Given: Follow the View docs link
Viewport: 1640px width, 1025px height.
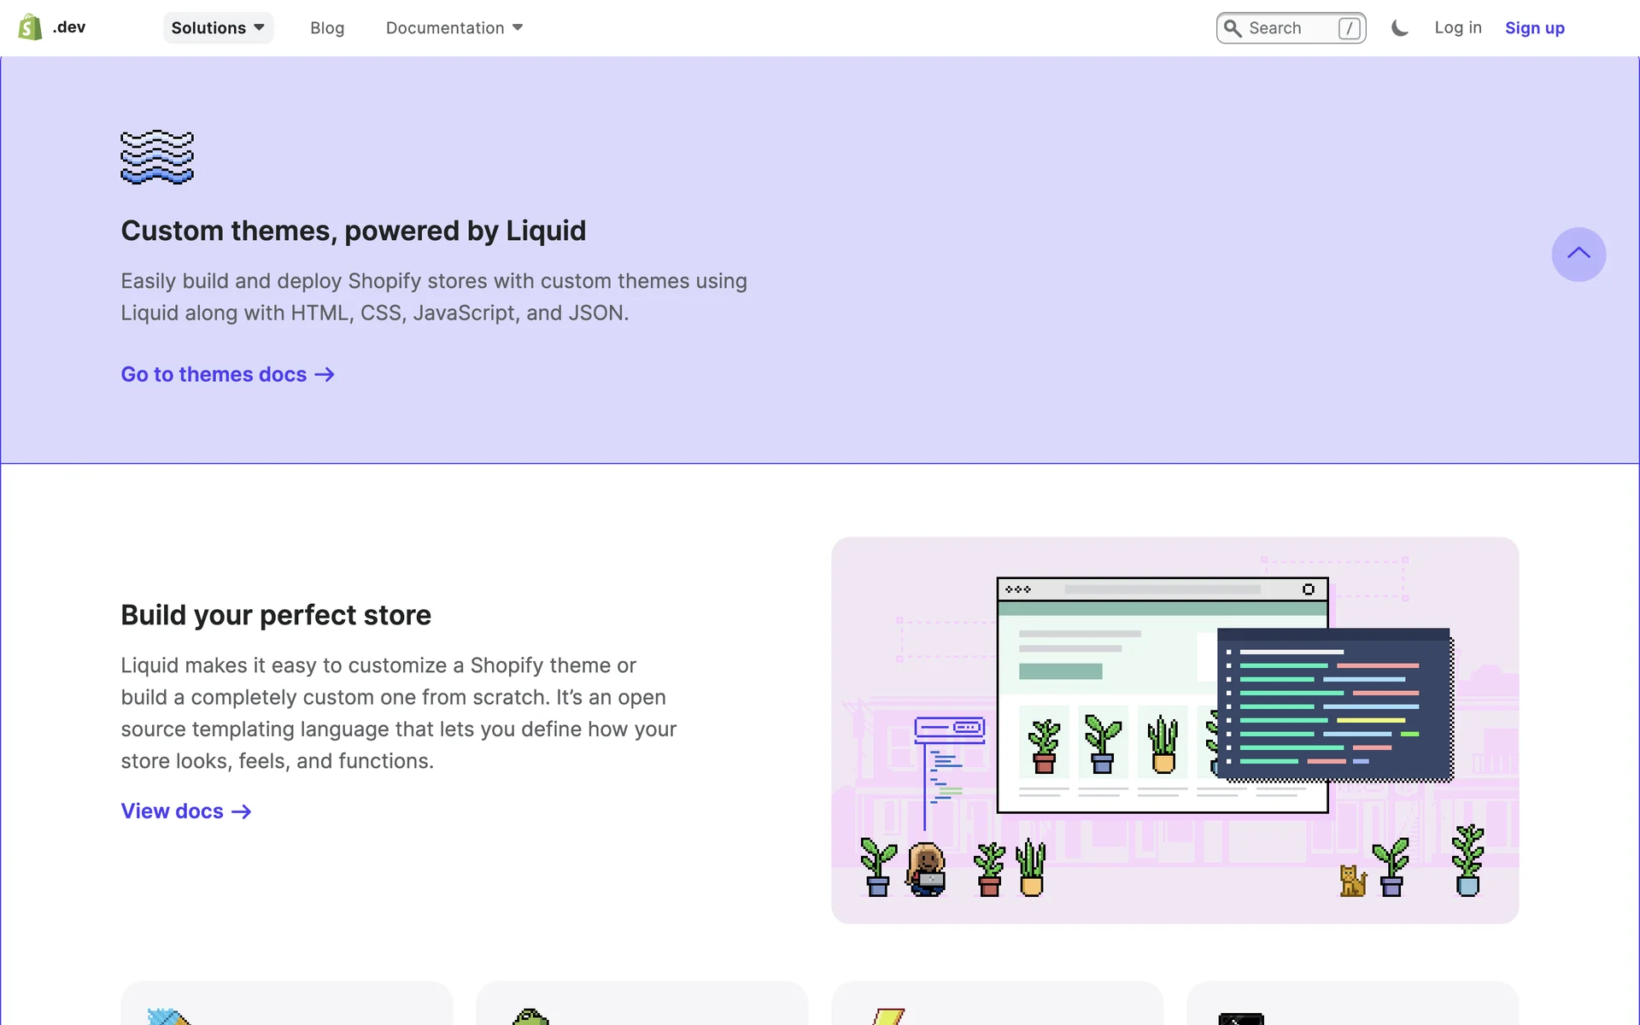Looking at the screenshot, I should pos(172,811).
